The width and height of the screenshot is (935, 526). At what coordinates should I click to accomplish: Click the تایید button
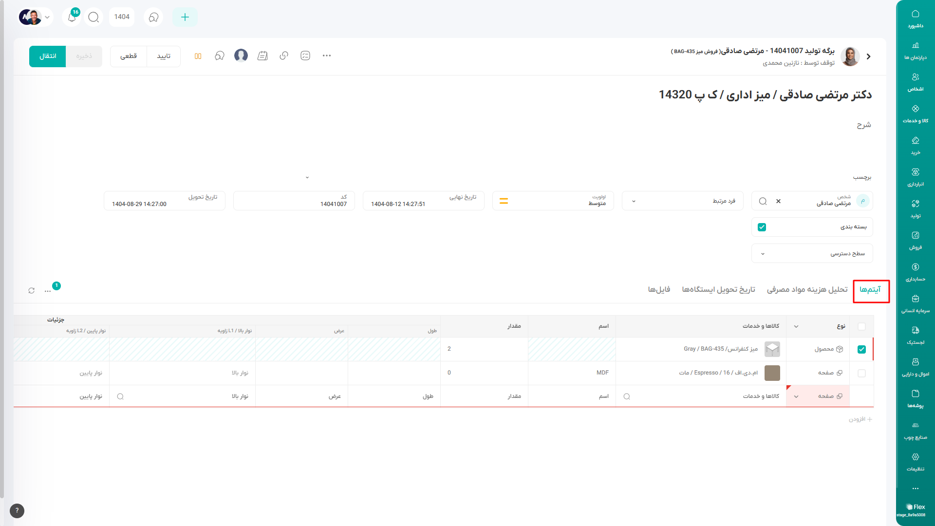pyautogui.click(x=164, y=56)
